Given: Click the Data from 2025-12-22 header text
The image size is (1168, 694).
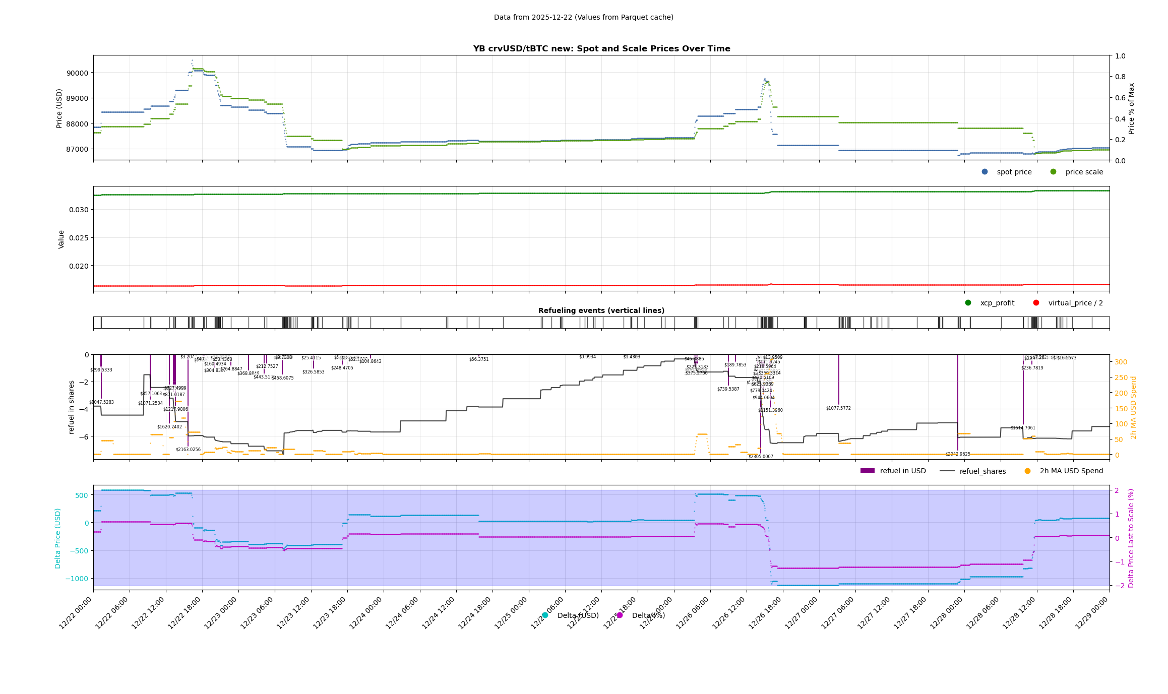Looking at the screenshot, I should pyautogui.click(x=583, y=17).
